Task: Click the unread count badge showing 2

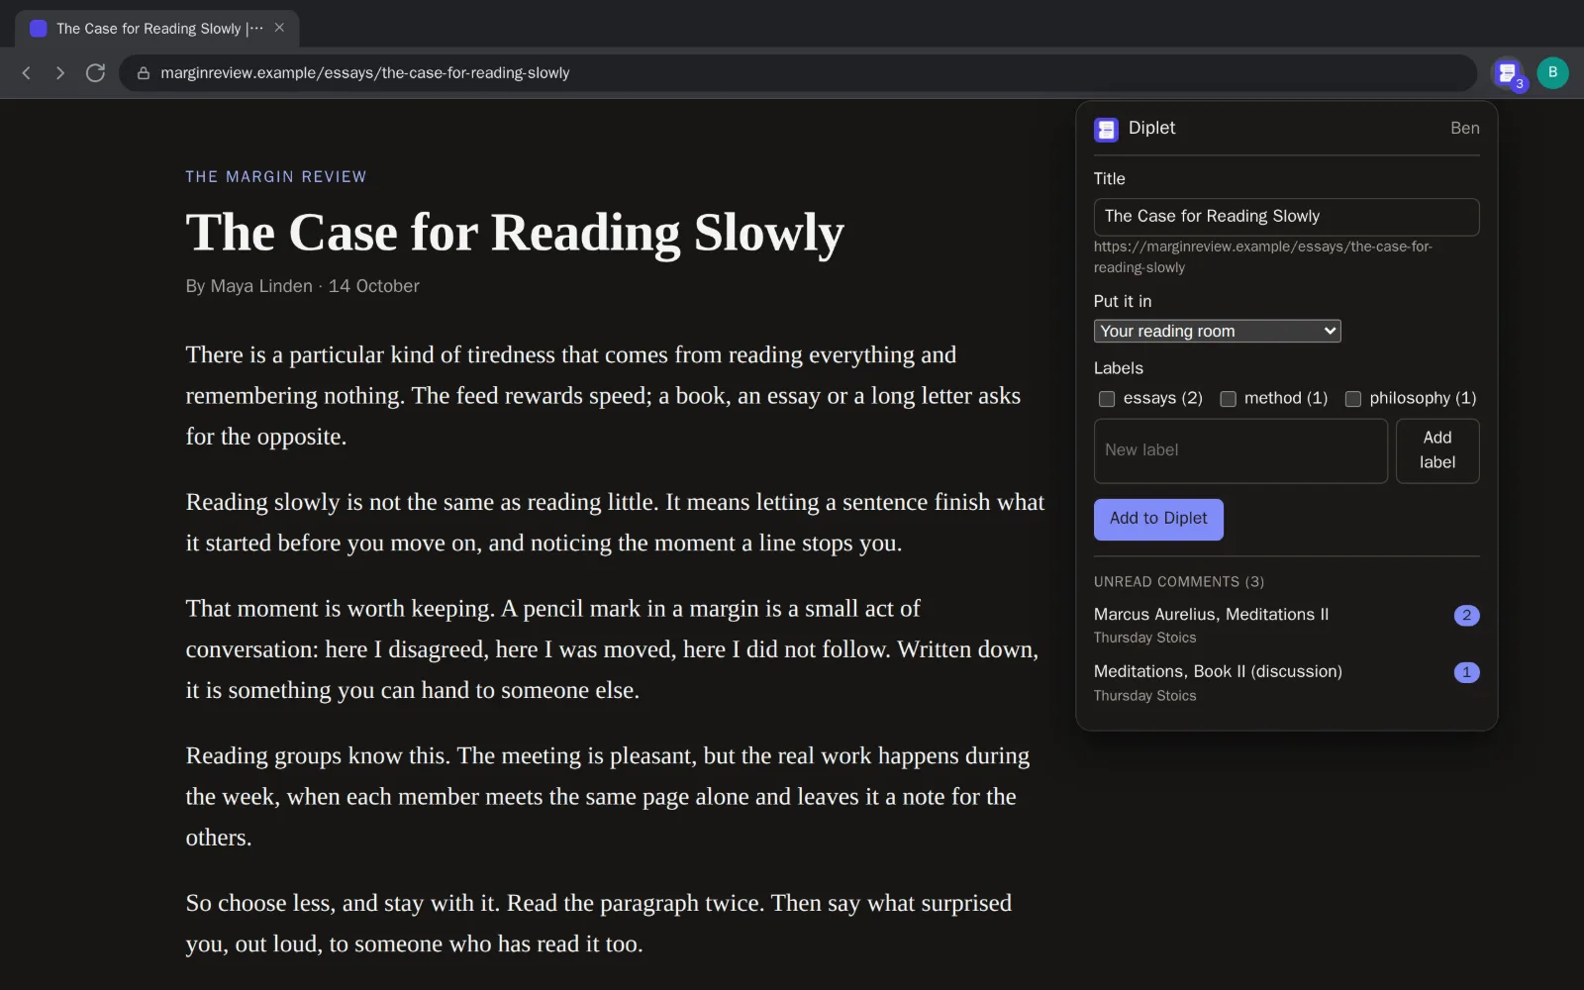Action: click(1466, 616)
